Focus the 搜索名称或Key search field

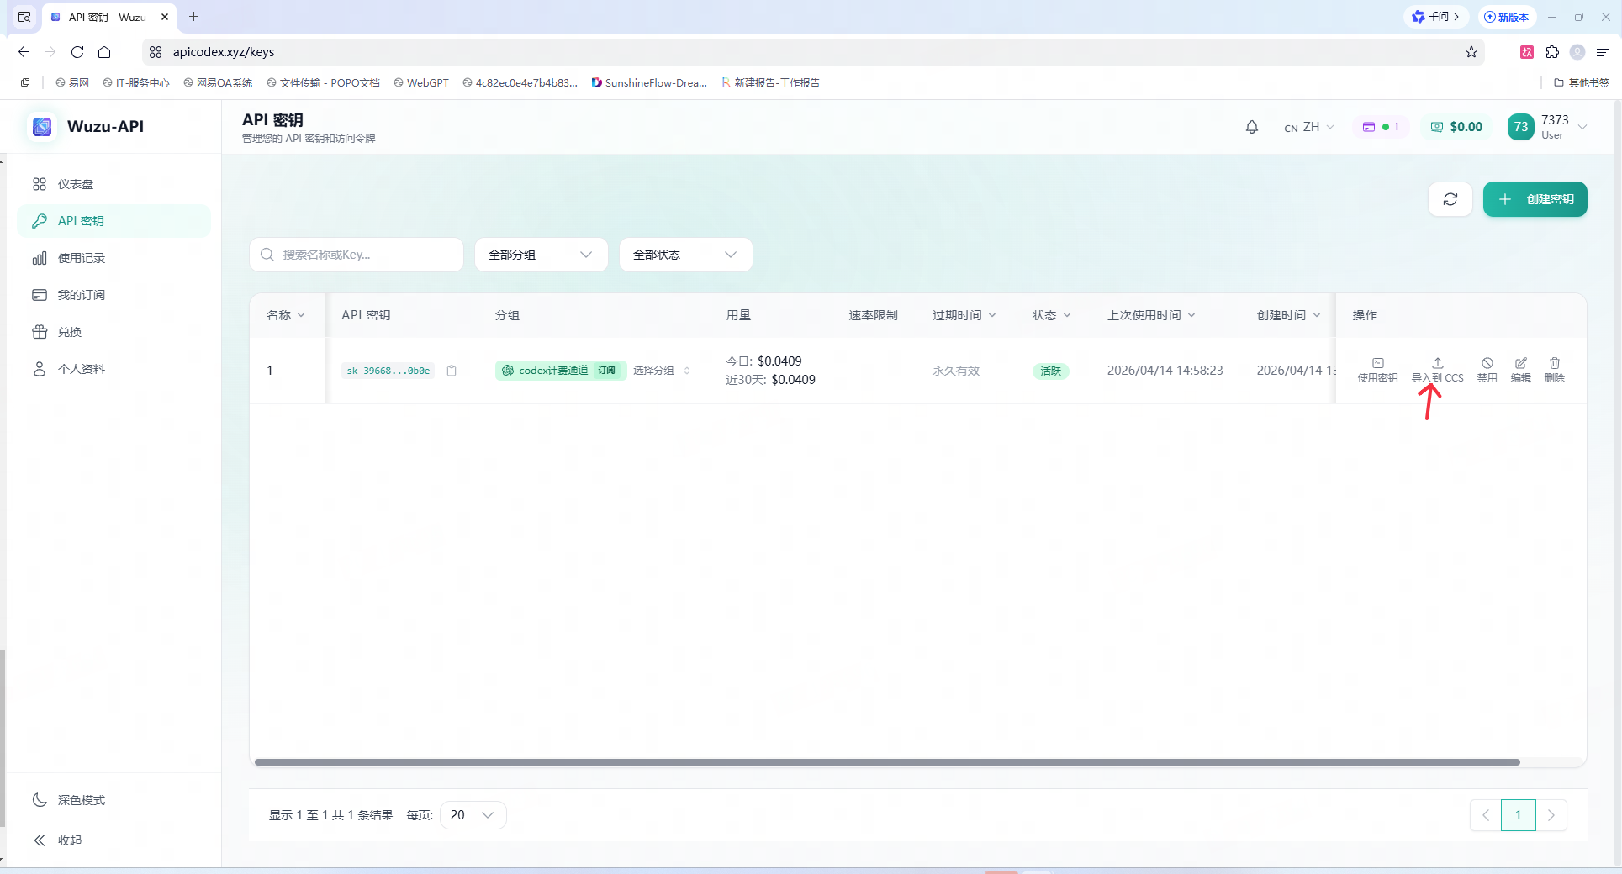[x=357, y=255]
